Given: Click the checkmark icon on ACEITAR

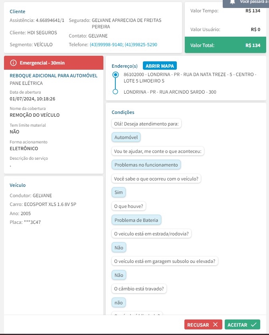Looking at the screenshot, I should point(254,325).
